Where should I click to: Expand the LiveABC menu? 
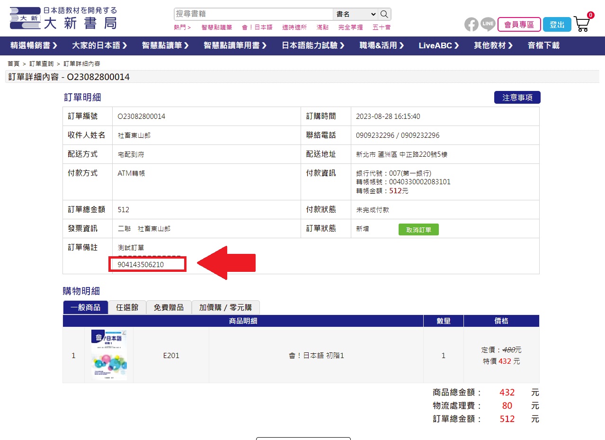click(439, 45)
